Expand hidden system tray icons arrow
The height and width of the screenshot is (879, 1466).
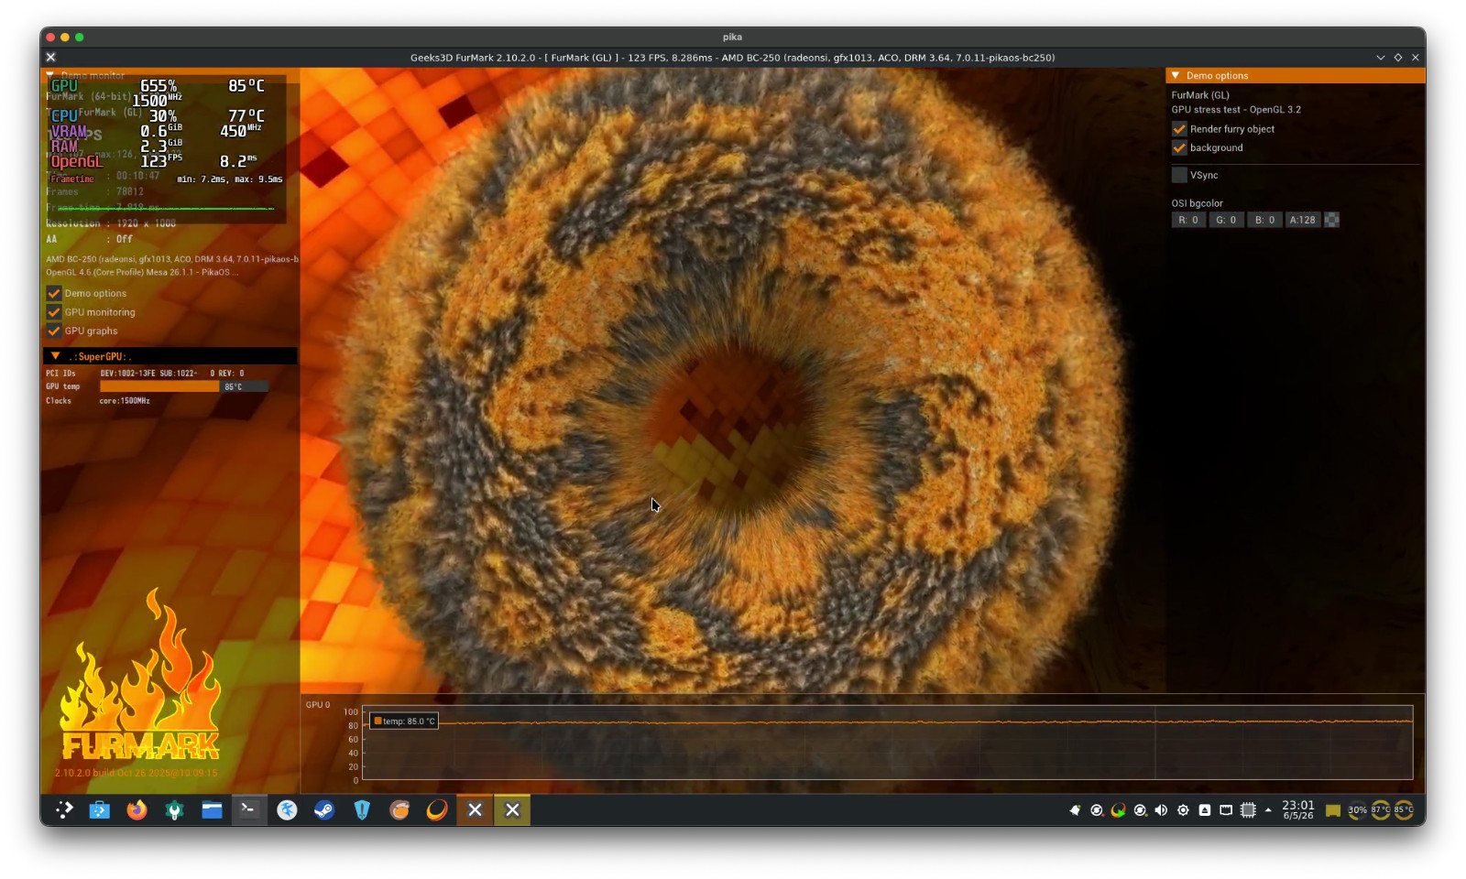click(x=1268, y=810)
